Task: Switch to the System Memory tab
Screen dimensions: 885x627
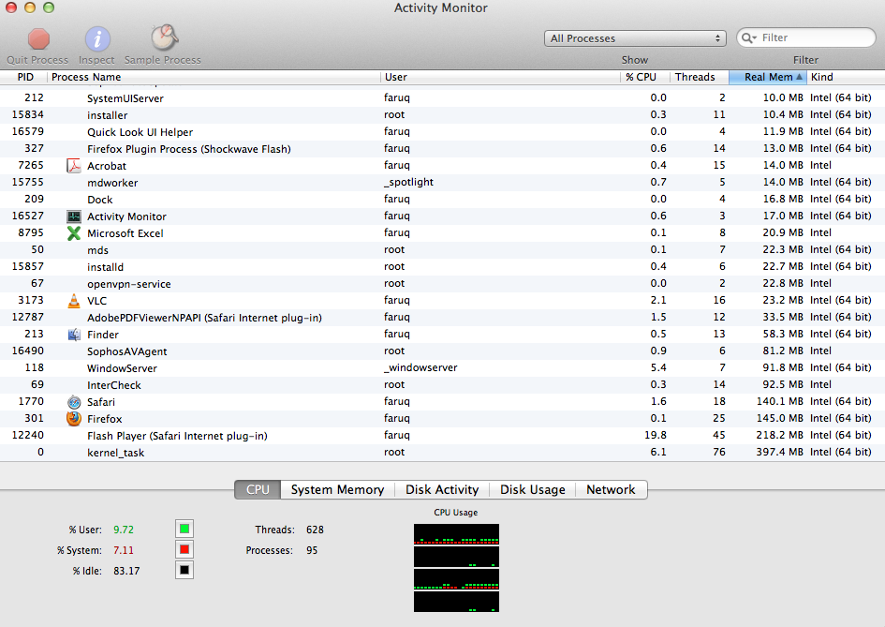Action: click(x=337, y=490)
